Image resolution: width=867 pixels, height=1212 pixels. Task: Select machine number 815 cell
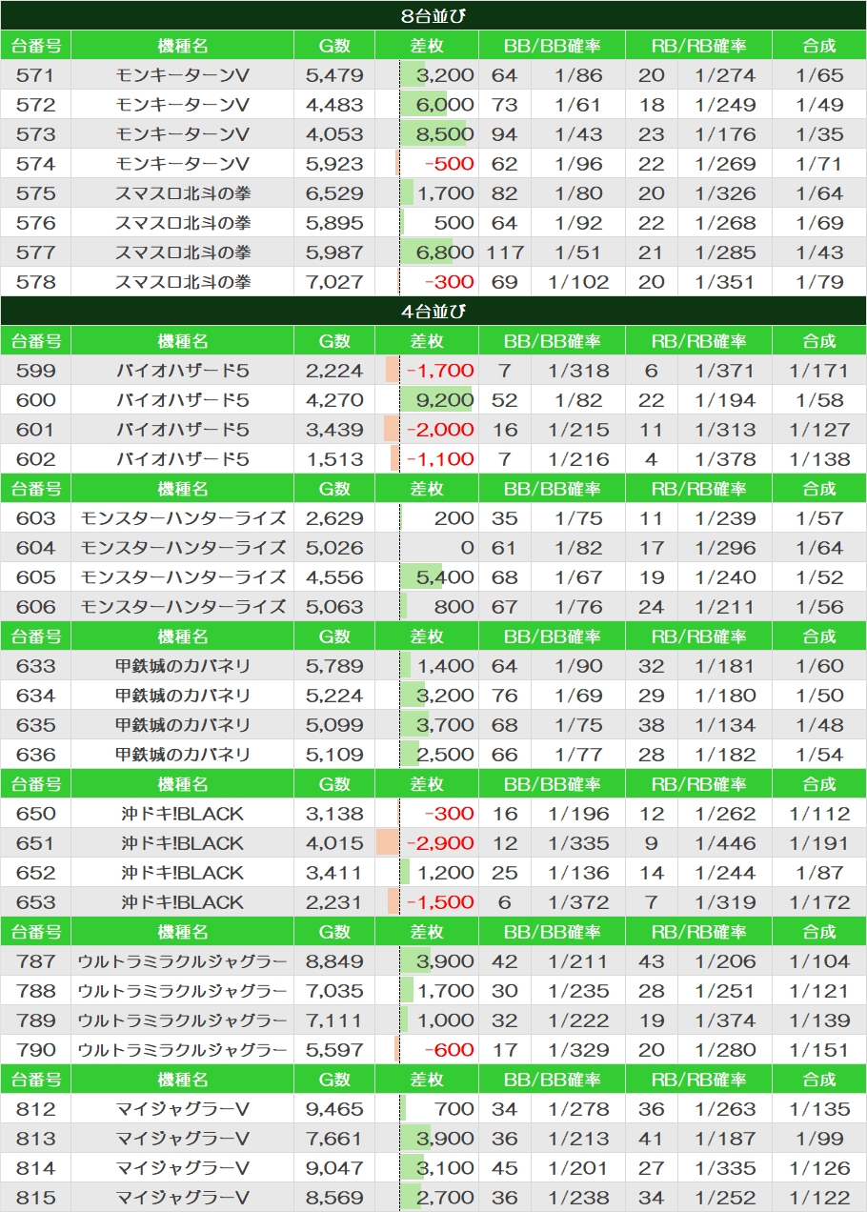pyautogui.click(x=36, y=1198)
